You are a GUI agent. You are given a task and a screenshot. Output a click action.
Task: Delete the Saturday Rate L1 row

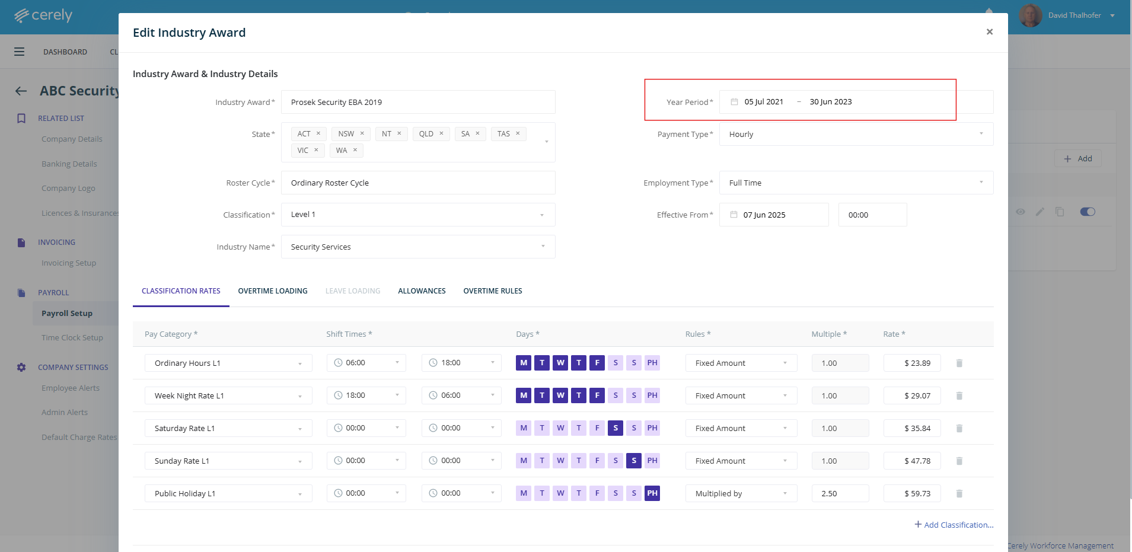(959, 428)
